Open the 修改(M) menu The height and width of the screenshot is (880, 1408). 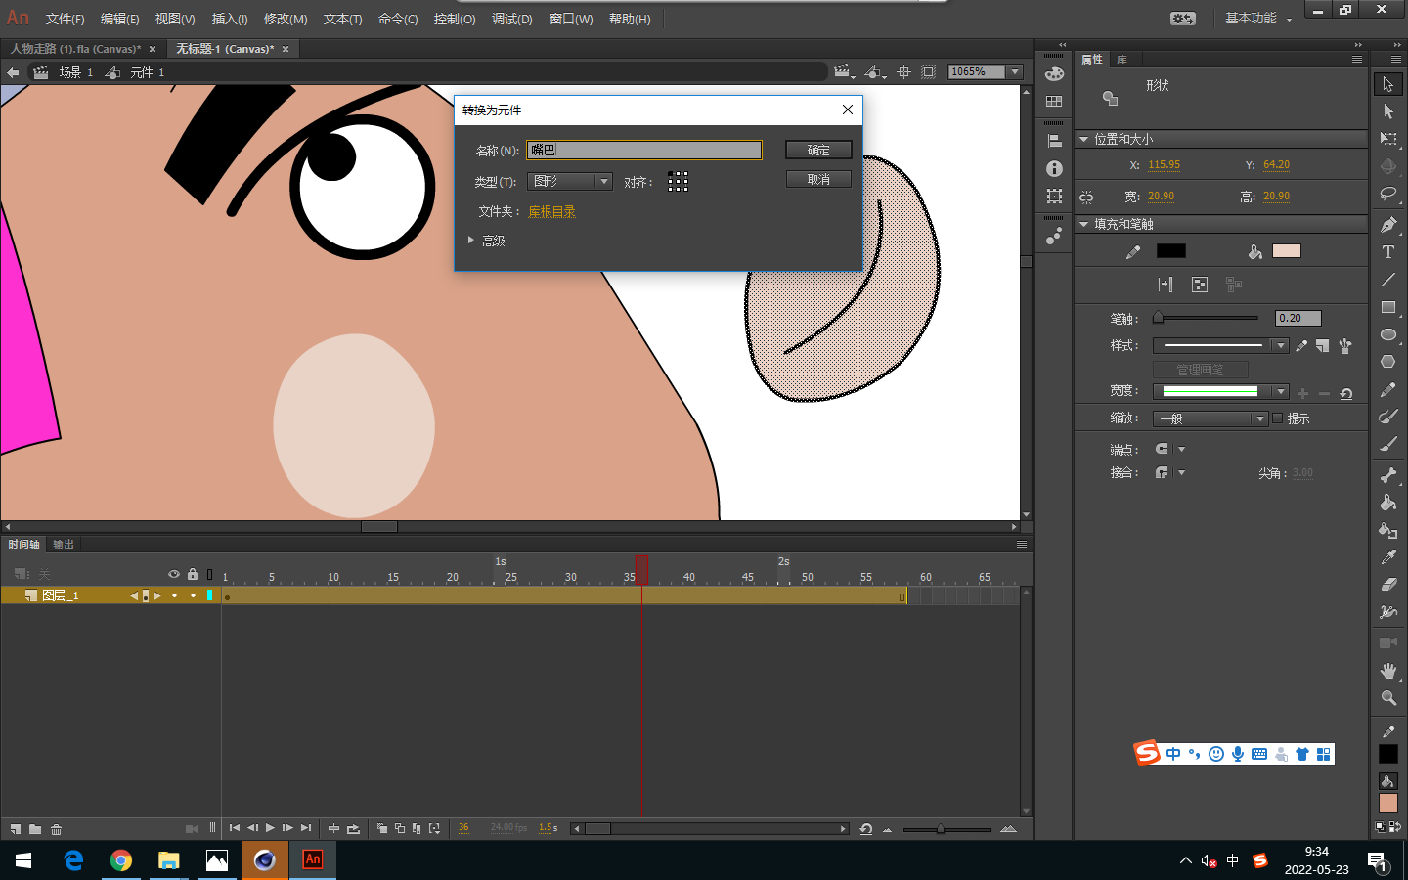click(x=286, y=19)
